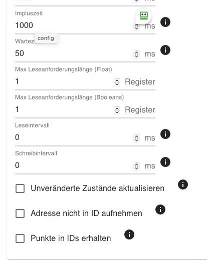Open info for Adresse nicht in ID aufnehmen
The image size is (207, 260).
tap(160, 209)
